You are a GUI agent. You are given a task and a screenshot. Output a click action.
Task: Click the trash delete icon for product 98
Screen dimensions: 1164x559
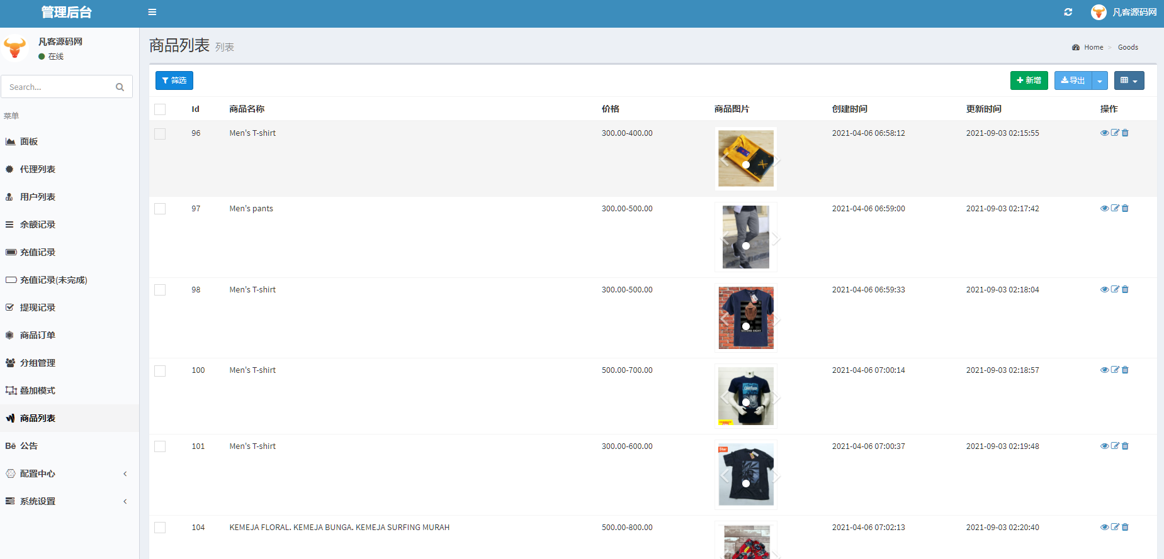pos(1126,289)
